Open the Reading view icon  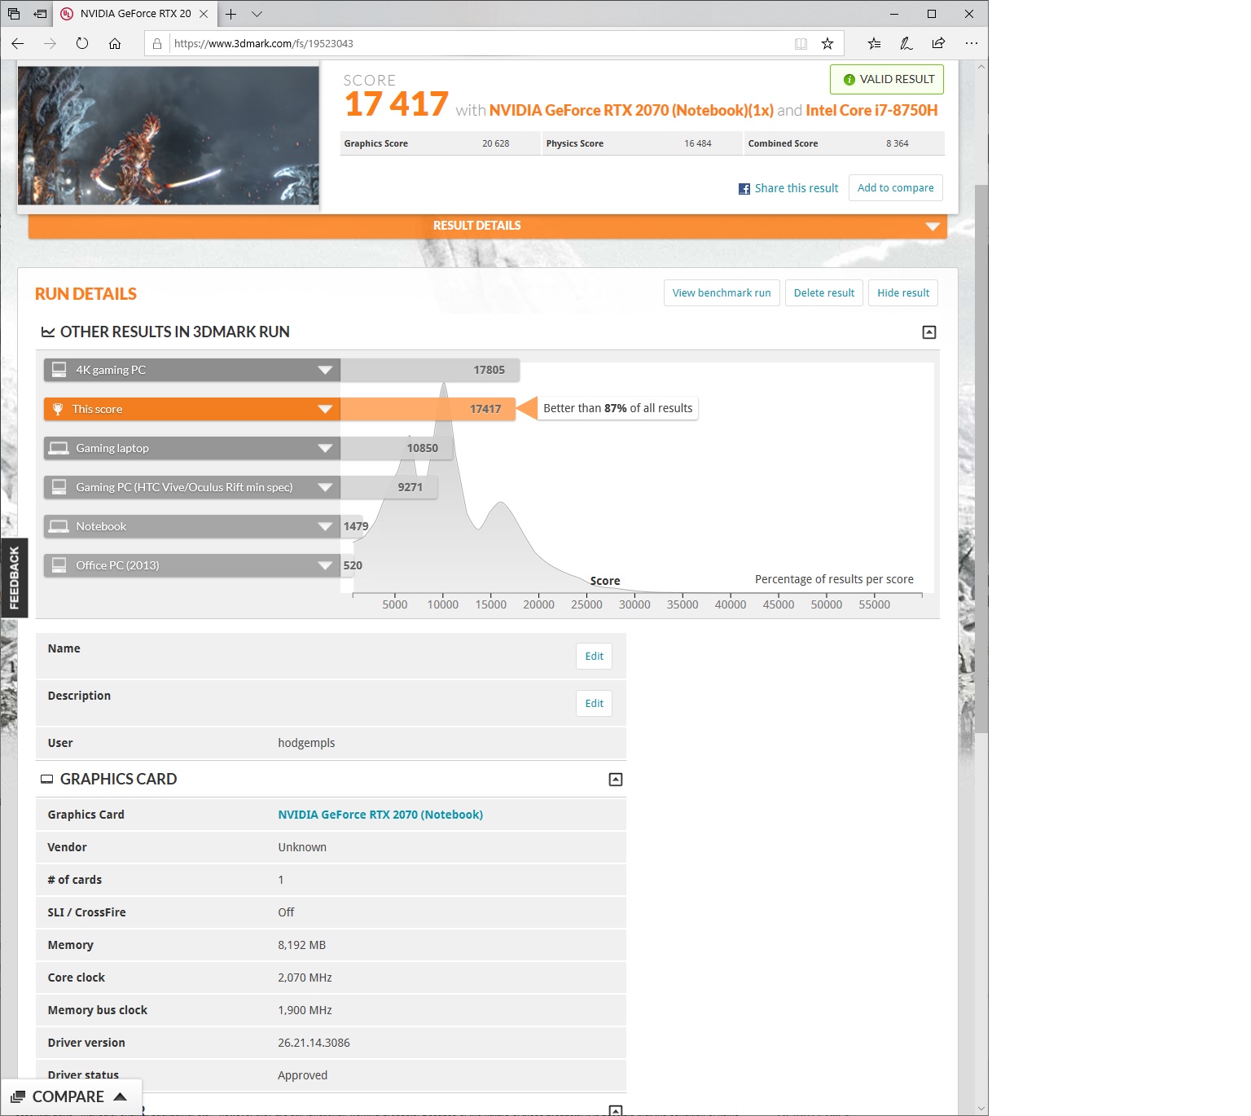(801, 44)
